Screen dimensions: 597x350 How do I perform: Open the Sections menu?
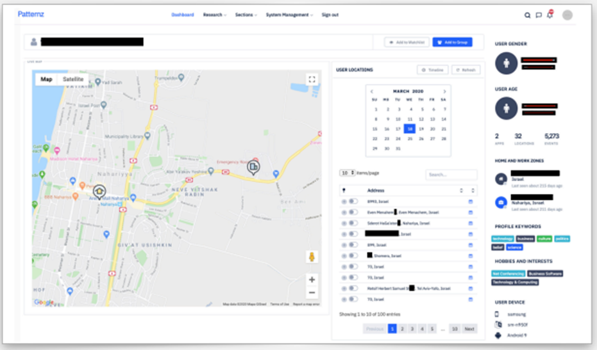coord(246,15)
